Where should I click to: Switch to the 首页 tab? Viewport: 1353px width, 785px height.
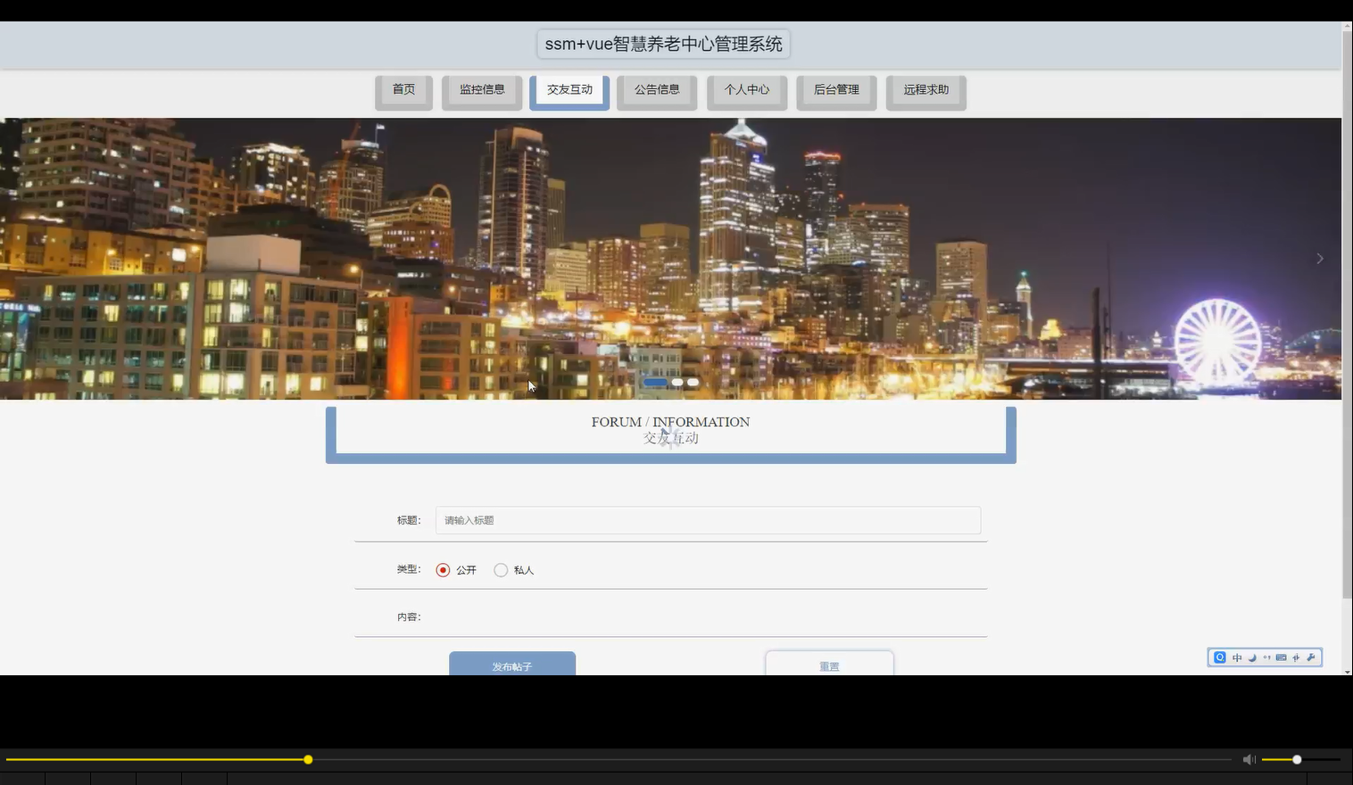[403, 89]
